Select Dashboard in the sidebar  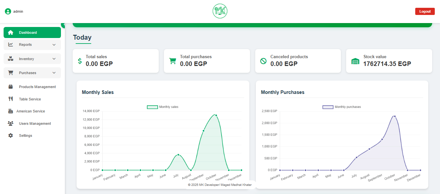32,32
